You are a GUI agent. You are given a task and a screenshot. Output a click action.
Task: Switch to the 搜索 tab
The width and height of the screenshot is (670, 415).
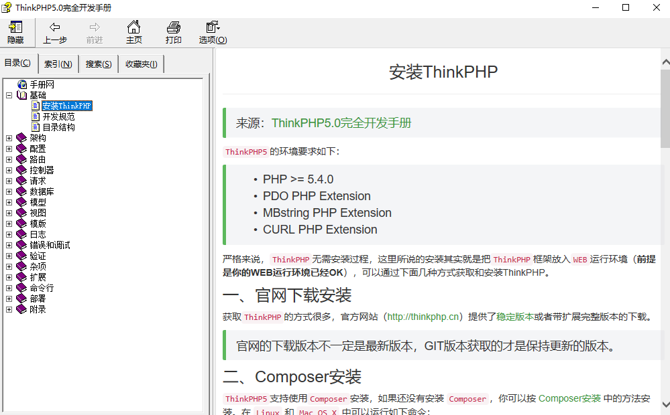click(x=98, y=64)
